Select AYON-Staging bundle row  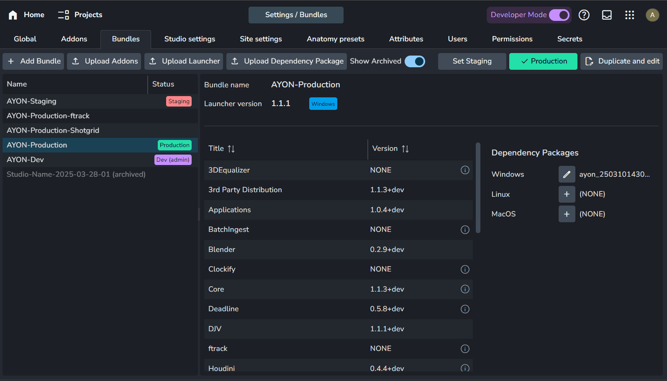(x=100, y=101)
